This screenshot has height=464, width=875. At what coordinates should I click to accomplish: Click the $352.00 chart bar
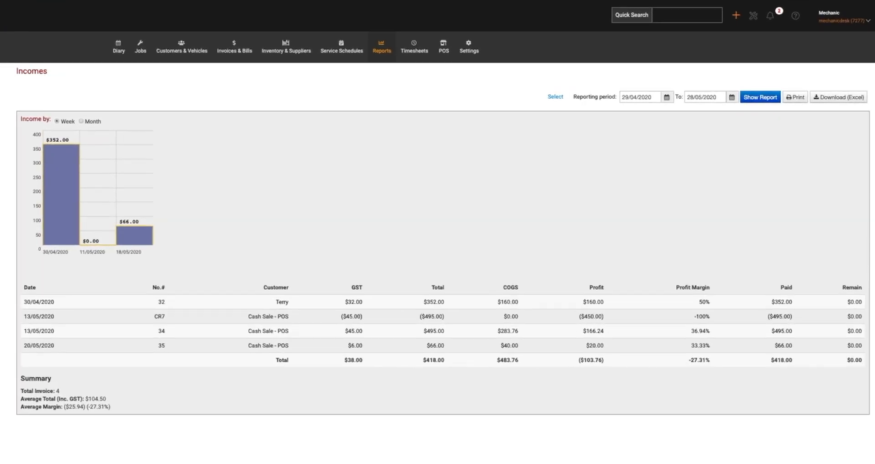click(x=61, y=194)
